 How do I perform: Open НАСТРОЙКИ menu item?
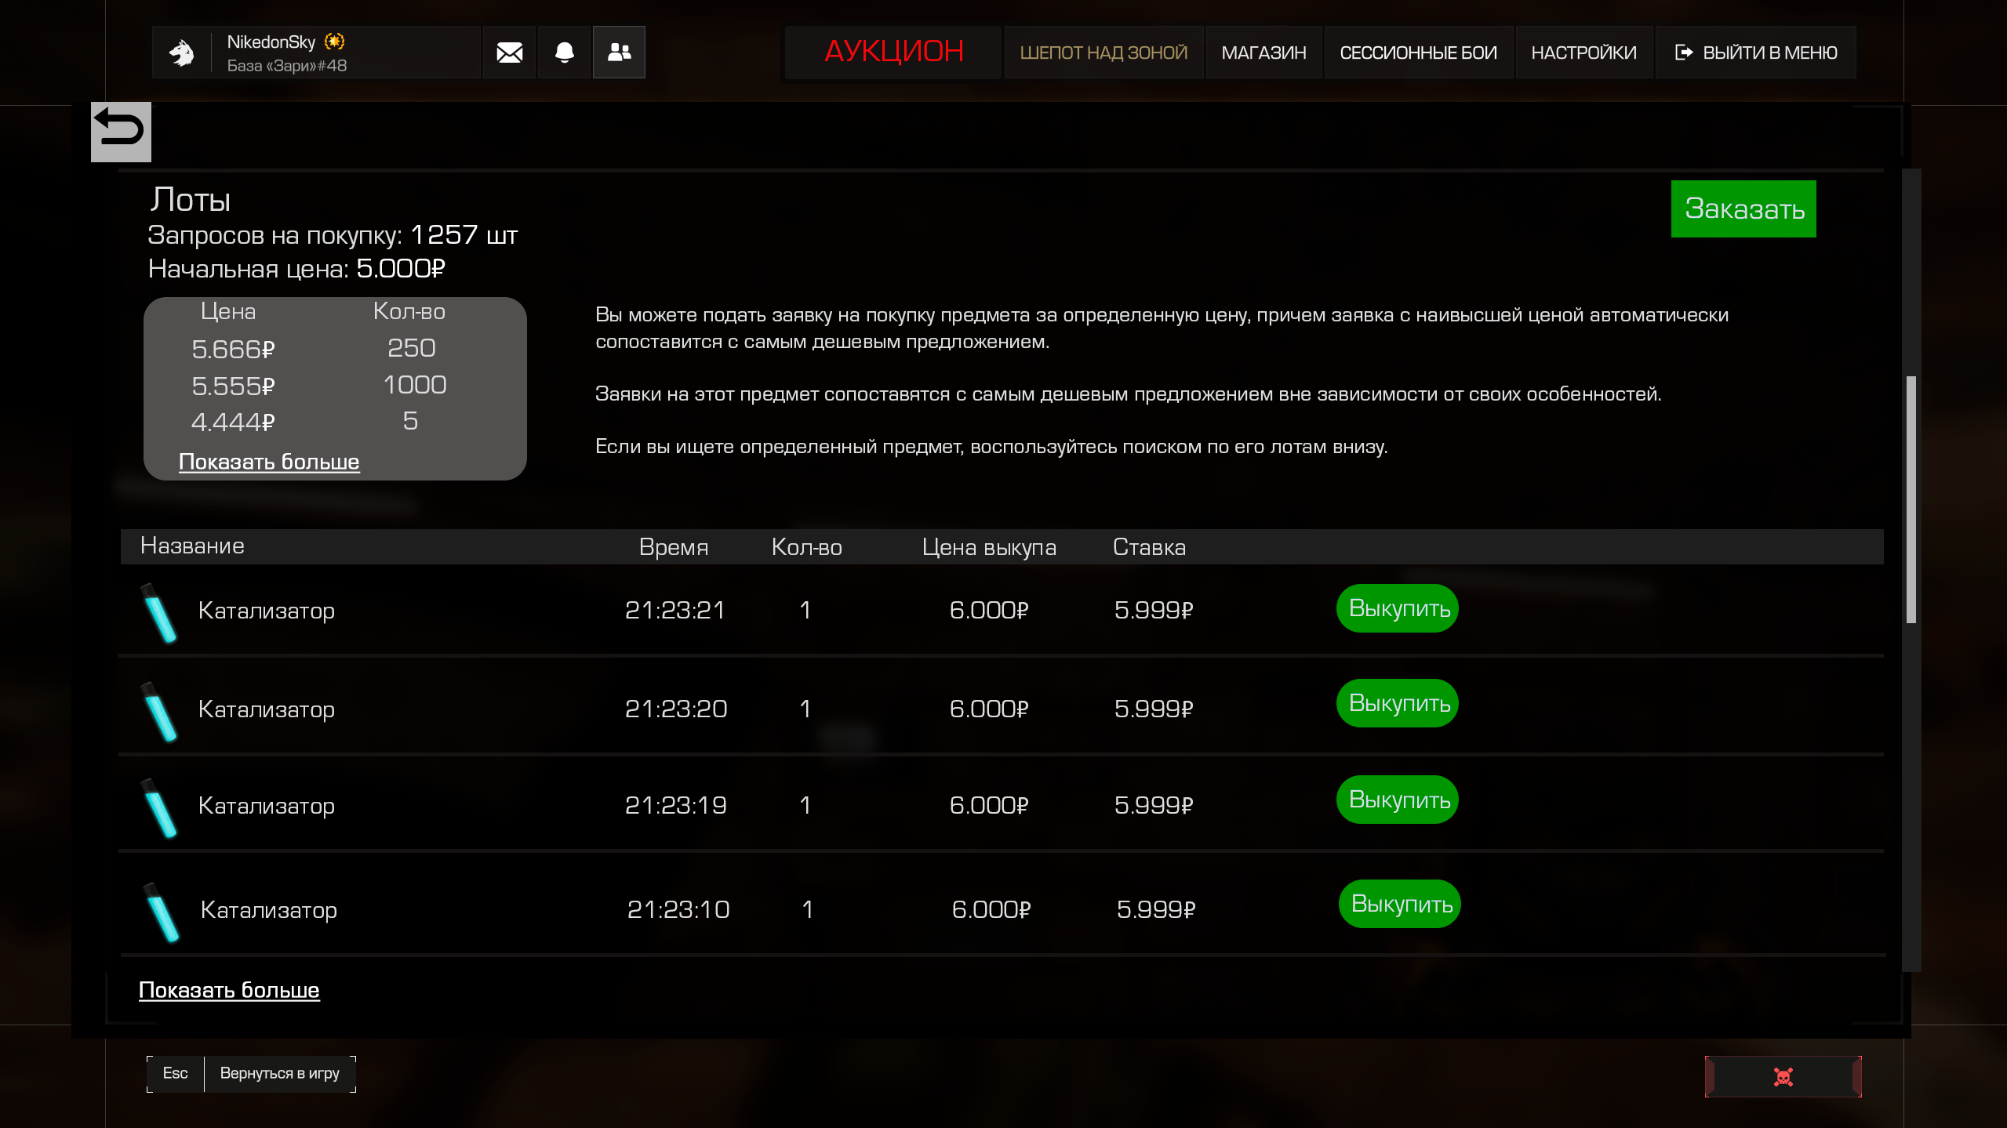pyautogui.click(x=1583, y=53)
